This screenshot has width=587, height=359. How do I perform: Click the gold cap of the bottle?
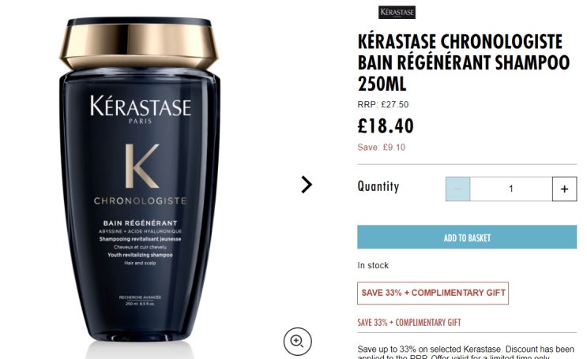[139, 44]
